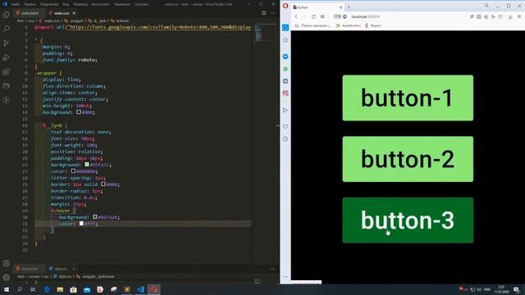
Task: Open Windows taskbar search
Action: click(20, 289)
